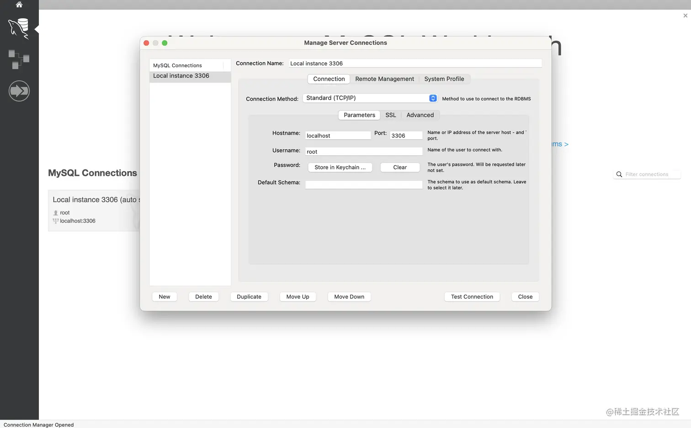This screenshot has height=428, width=691.
Task: Focus the Username input field
Action: [364, 152]
